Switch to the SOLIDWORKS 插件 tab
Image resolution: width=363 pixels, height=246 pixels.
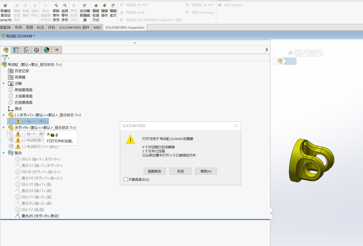click(74, 27)
